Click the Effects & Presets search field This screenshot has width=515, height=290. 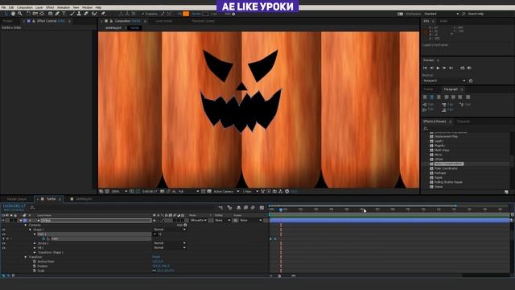pos(467,128)
